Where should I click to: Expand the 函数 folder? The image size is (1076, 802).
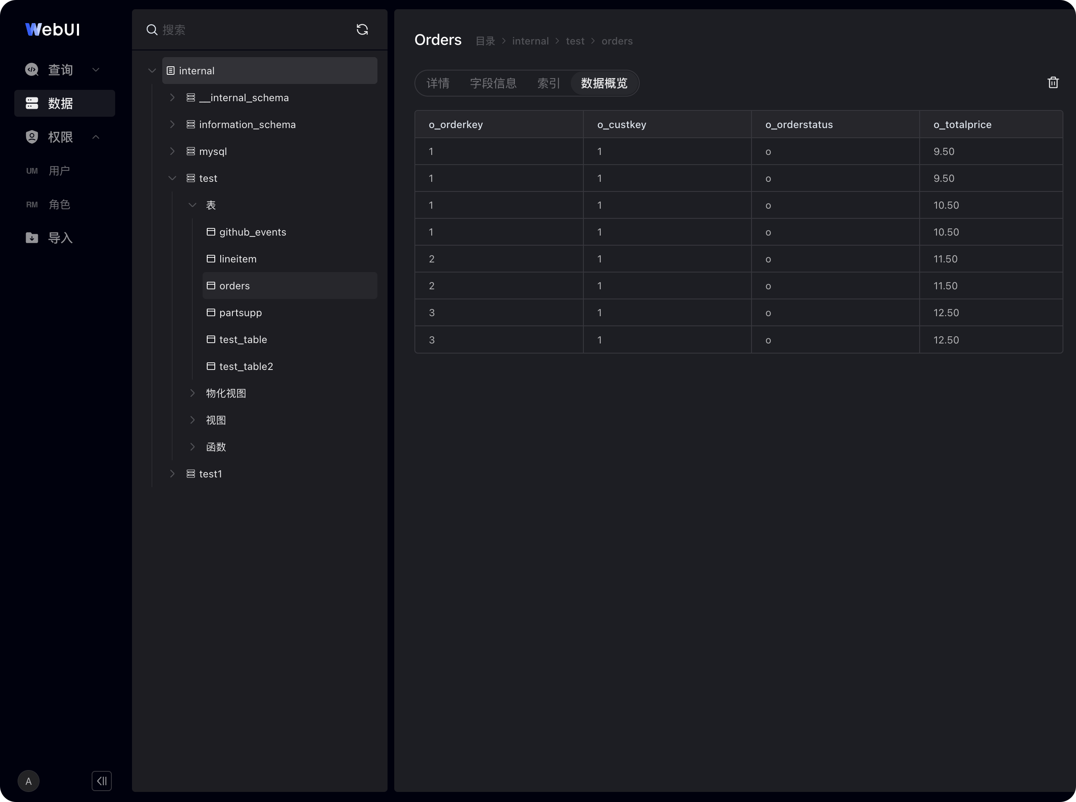pos(193,447)
